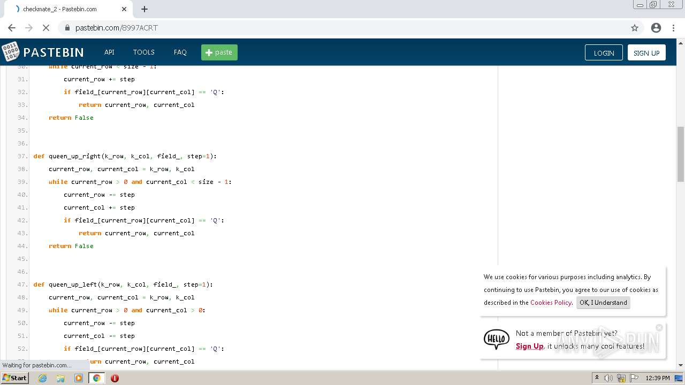The image size is (685, 385).
Task: Click line 50 'current_row -= step'
Action: 99,323
